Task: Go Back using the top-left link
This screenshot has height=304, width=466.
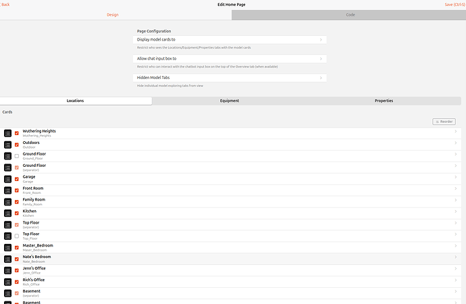Action: pos(6,5)
